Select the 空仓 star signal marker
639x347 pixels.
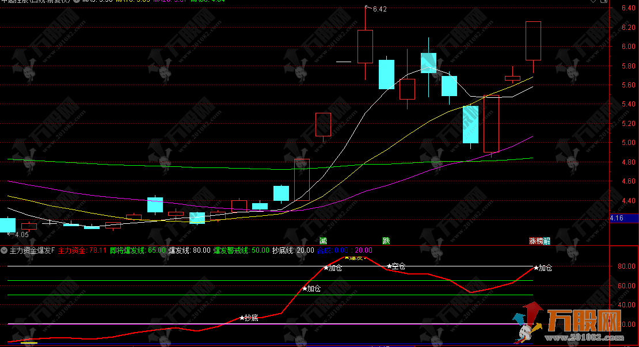coord(396,266)
